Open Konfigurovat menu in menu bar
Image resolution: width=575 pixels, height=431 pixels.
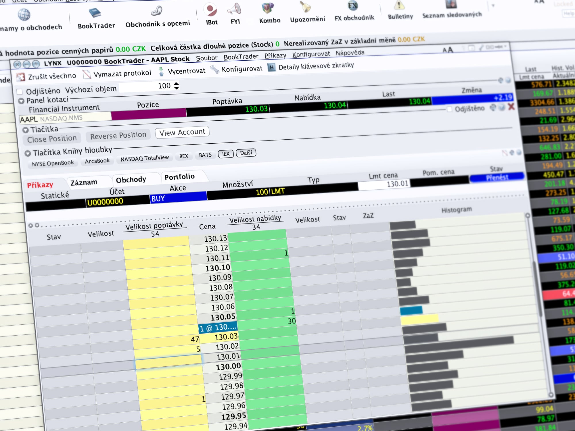coord(311,54)
